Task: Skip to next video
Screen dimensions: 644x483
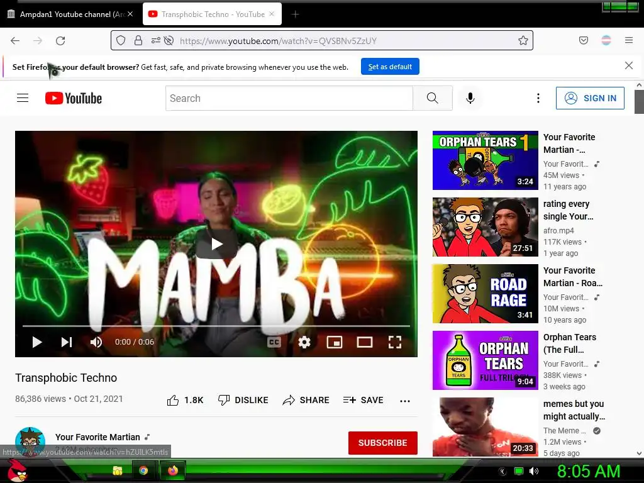Action: [x=67, y=342]
